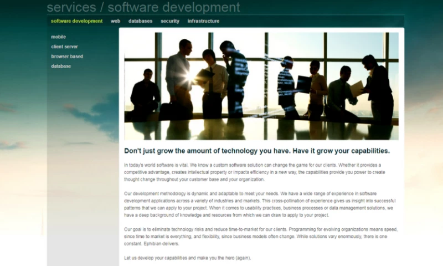Select browser based in the sidebar
Image resolution: width=443 pixels, height=266 pixels.
67,57
